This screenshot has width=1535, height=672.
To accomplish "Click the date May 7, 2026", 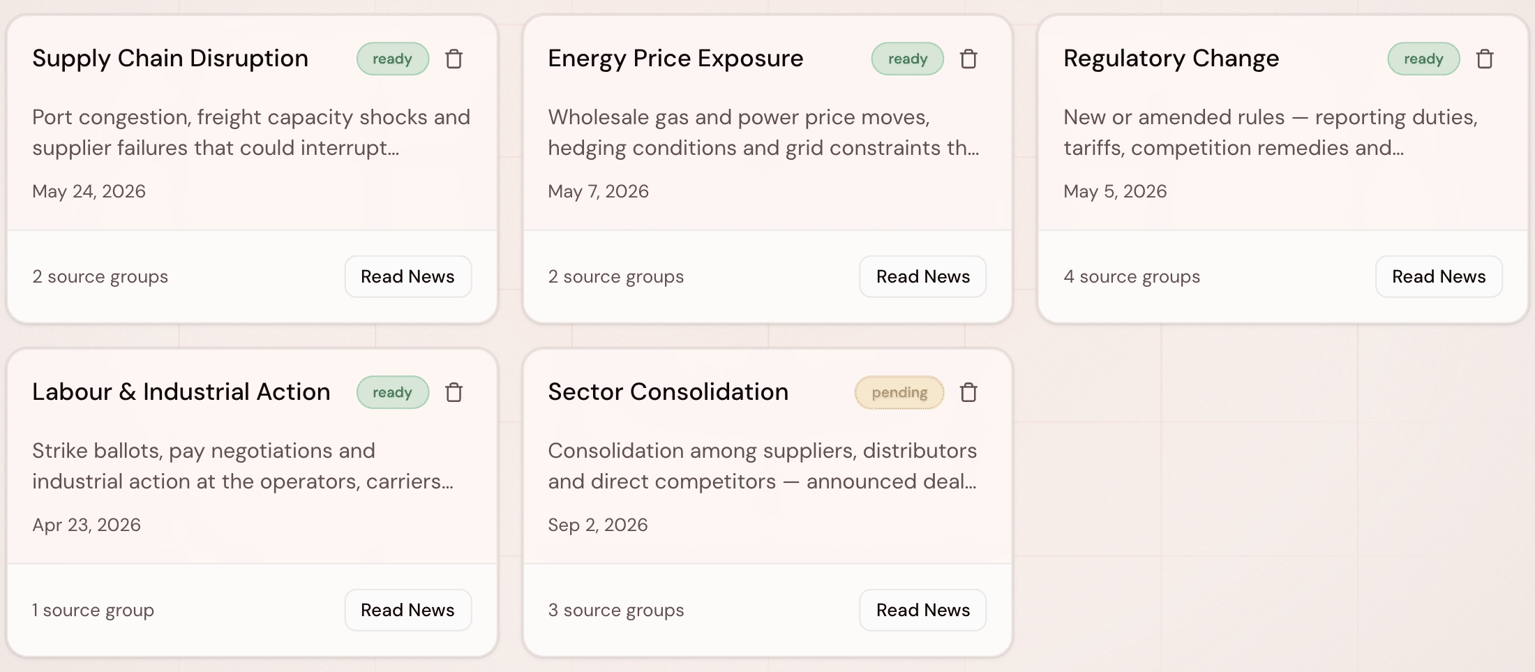I will tap(599, 191).
